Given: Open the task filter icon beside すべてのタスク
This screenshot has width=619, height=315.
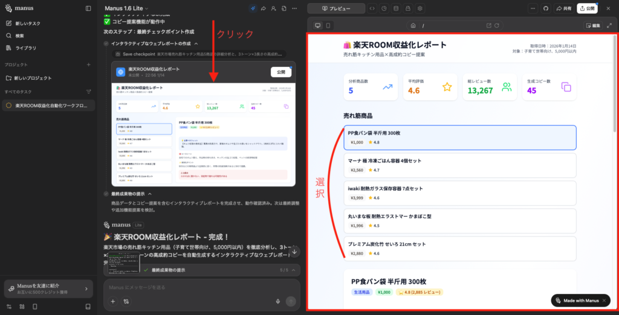Looking at the screenshot, I should point(88,92).
